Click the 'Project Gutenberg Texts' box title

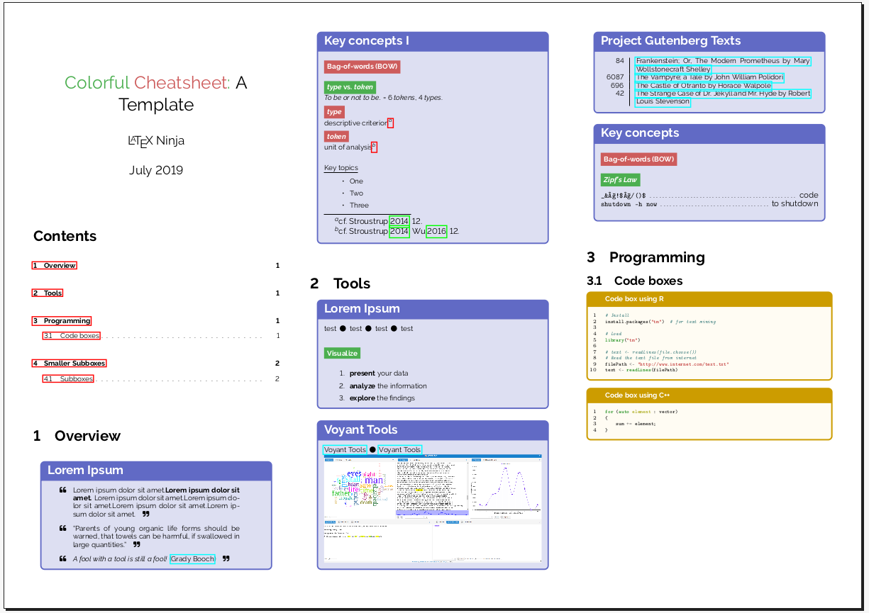point(670,41)
